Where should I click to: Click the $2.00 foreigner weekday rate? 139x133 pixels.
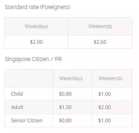pos(36,42)
